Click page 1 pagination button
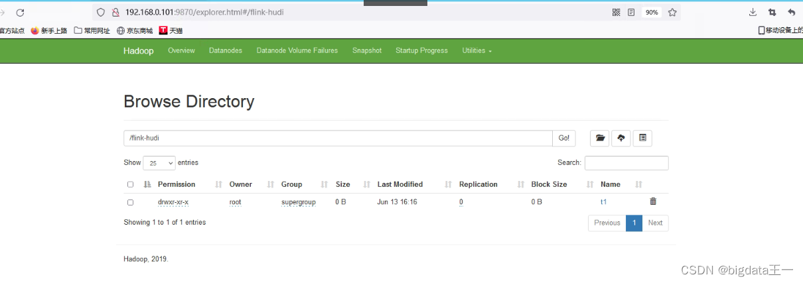803x283 pixels. (x=634, y=223)
